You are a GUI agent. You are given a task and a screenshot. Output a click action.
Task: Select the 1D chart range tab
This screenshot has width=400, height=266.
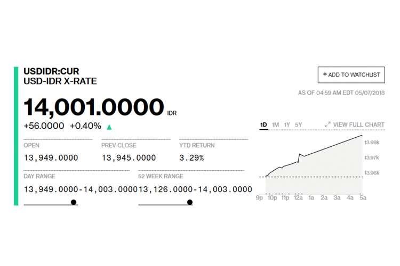pos(263,124)
